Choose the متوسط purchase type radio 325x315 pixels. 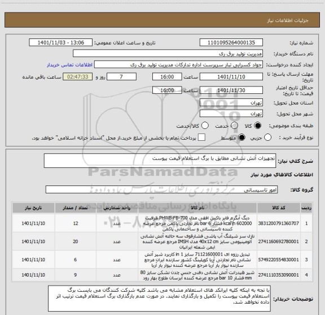[241, 137]
